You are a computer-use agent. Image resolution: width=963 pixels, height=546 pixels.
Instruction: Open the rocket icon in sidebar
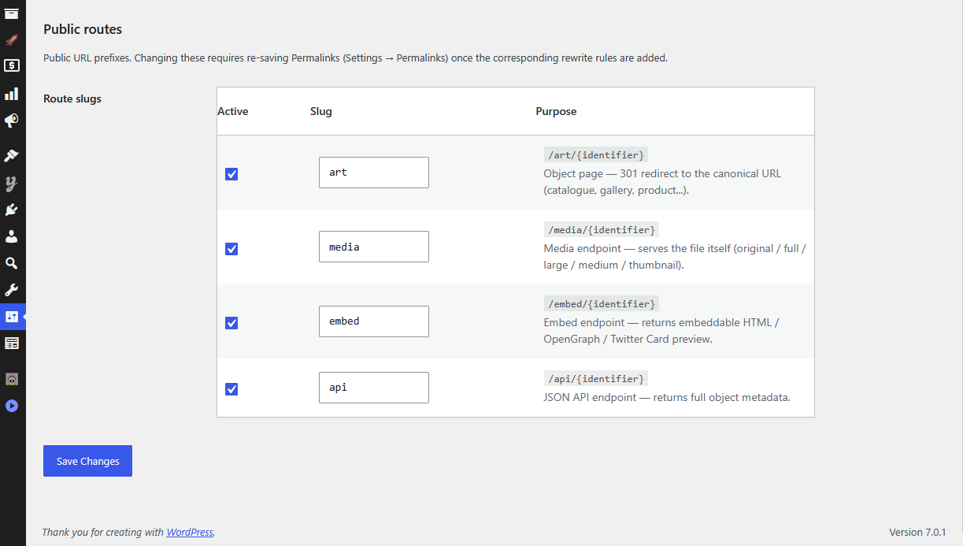[x=12, y=39]
